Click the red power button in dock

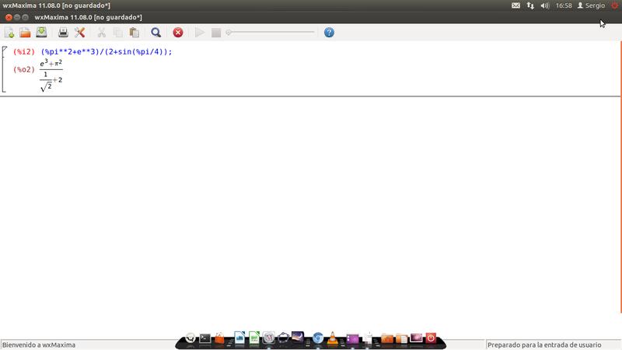click(x=431, y=338)
